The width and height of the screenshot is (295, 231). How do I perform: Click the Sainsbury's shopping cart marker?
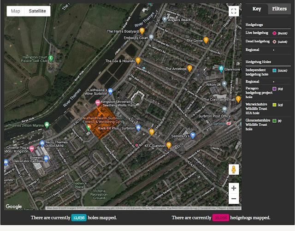(193, 136)
